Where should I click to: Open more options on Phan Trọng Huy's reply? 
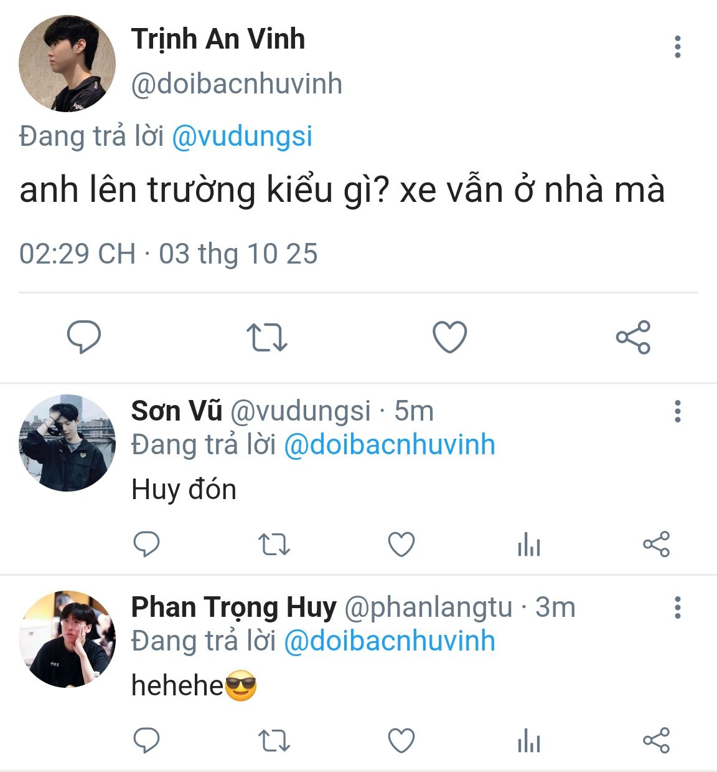[677, 608]
